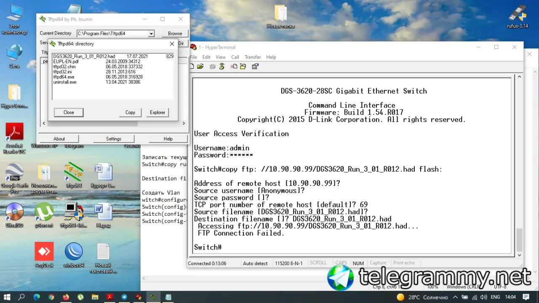Viewport: 539px width, 303px height.
Task: Click the Call phone icon in HyperTerminal toolbar
Action: 213,67
